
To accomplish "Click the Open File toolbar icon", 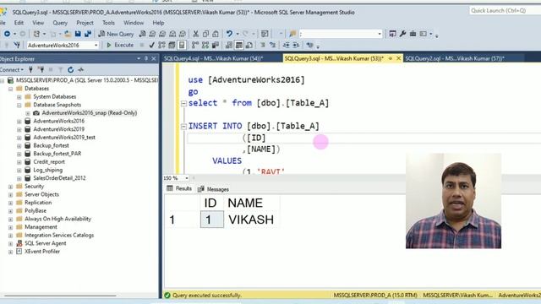I will click(68, 34).
